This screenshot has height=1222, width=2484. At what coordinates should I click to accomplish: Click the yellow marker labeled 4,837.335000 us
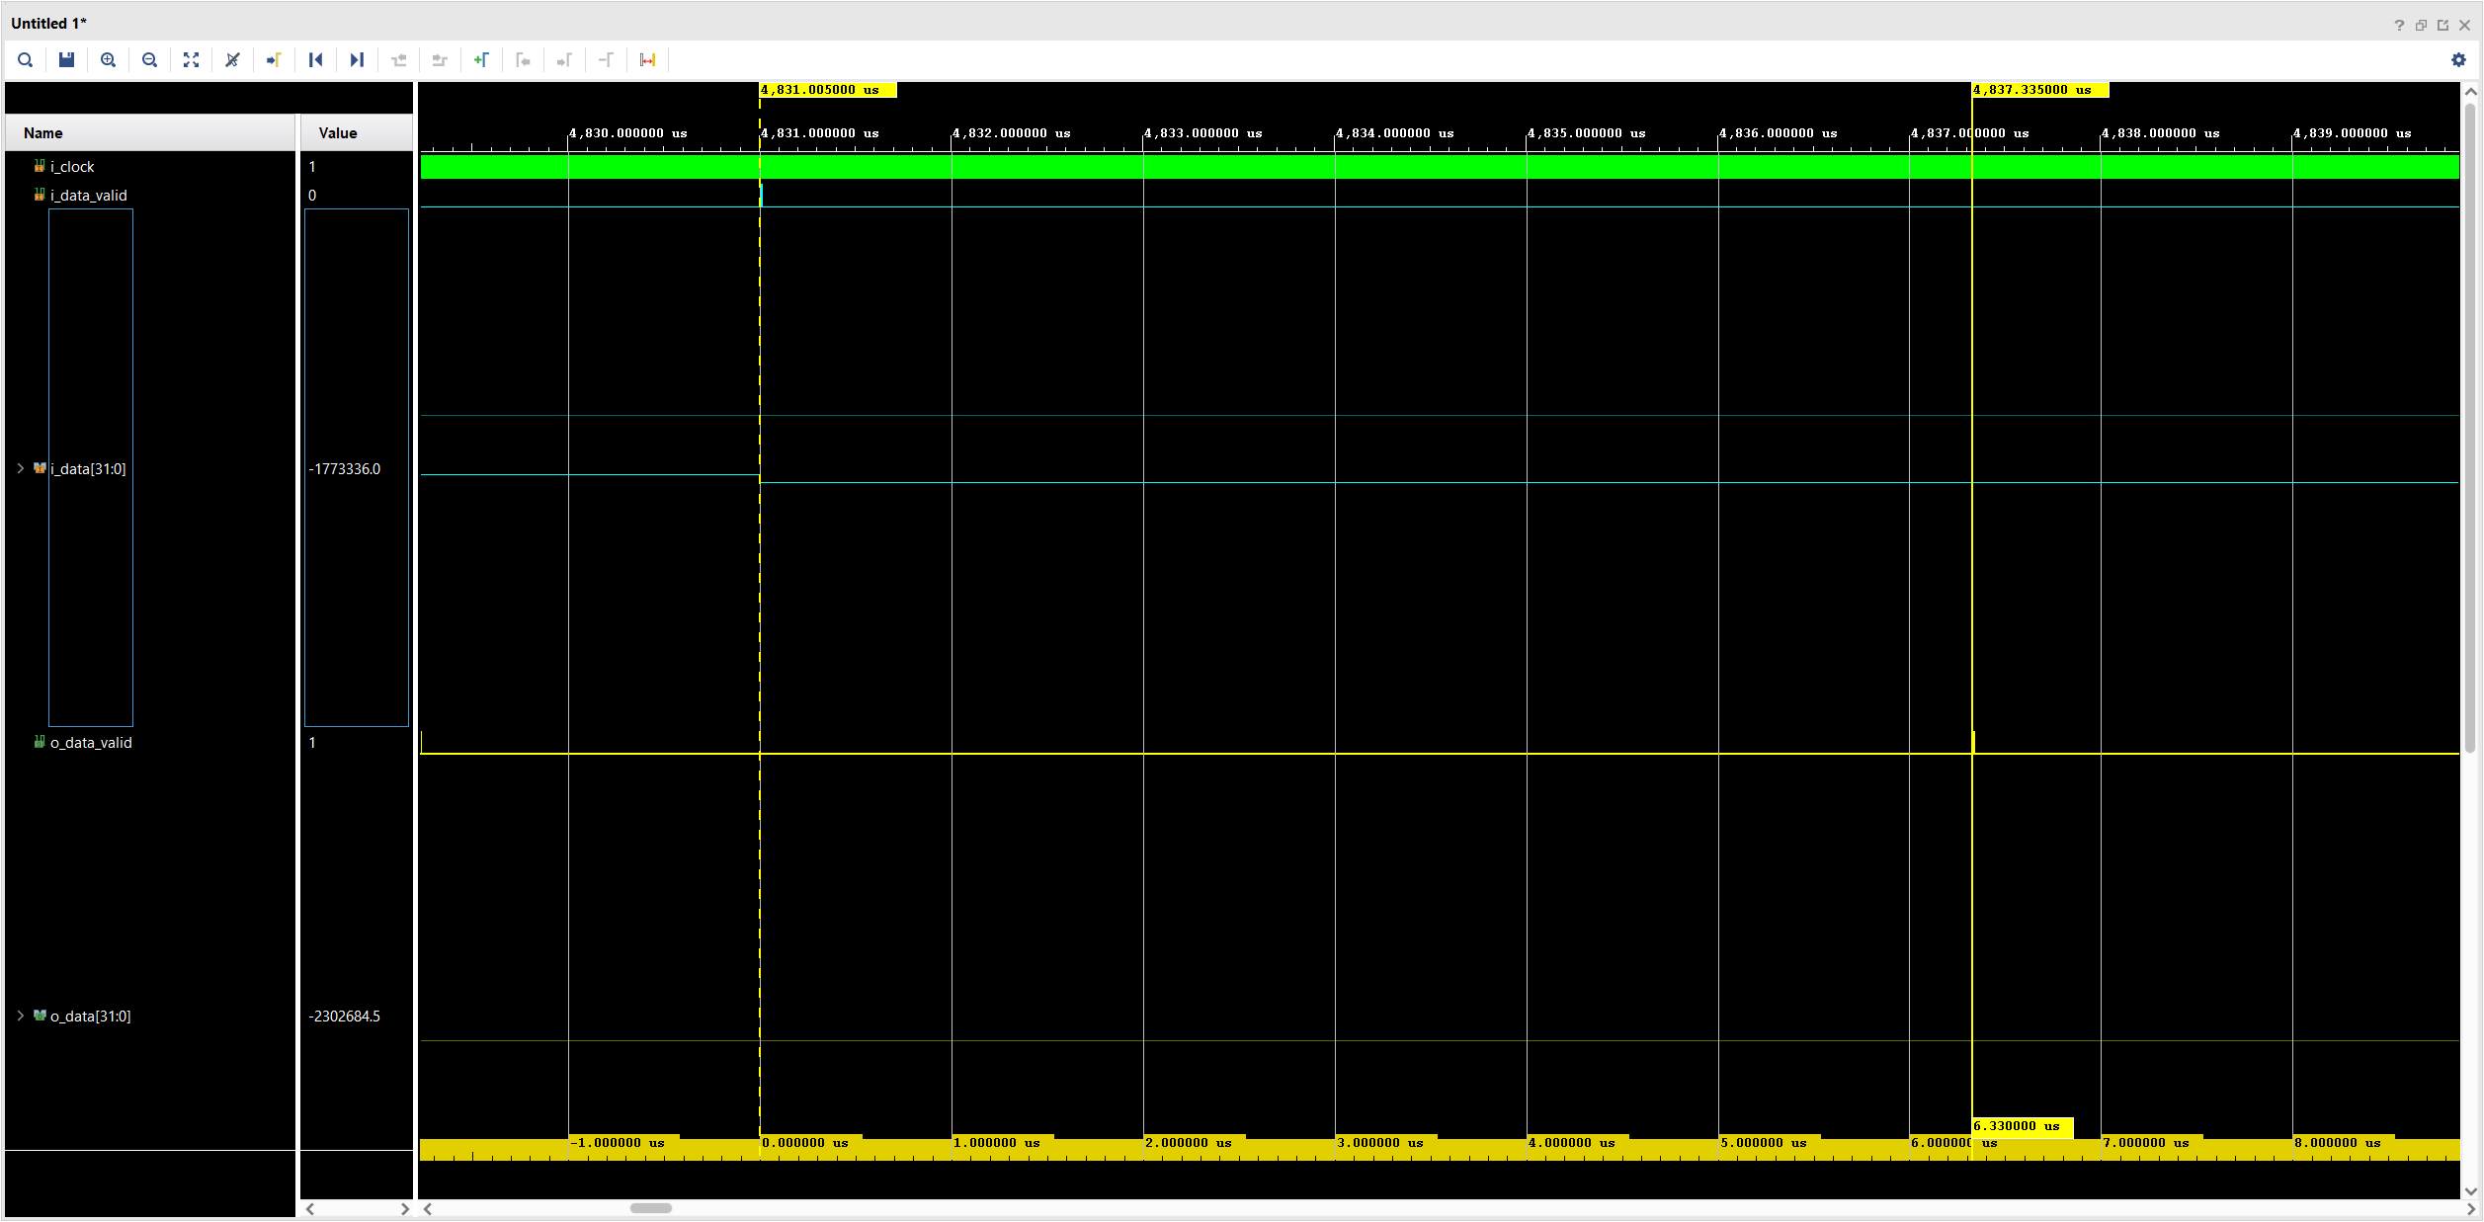(x=2039, y=89)
